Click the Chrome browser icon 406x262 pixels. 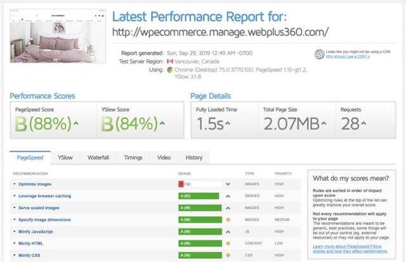coord(170,70)
